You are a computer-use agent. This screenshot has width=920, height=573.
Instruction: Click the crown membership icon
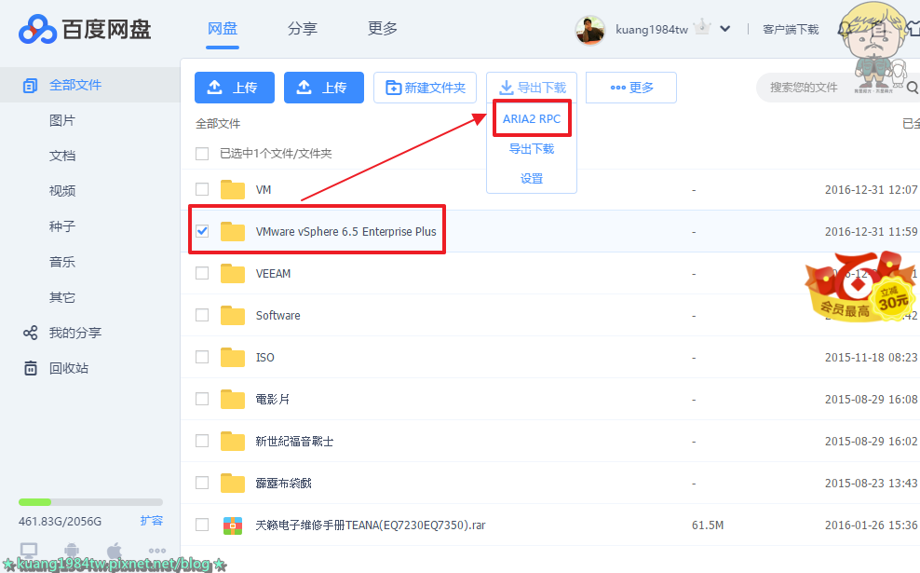pos(702,28)
